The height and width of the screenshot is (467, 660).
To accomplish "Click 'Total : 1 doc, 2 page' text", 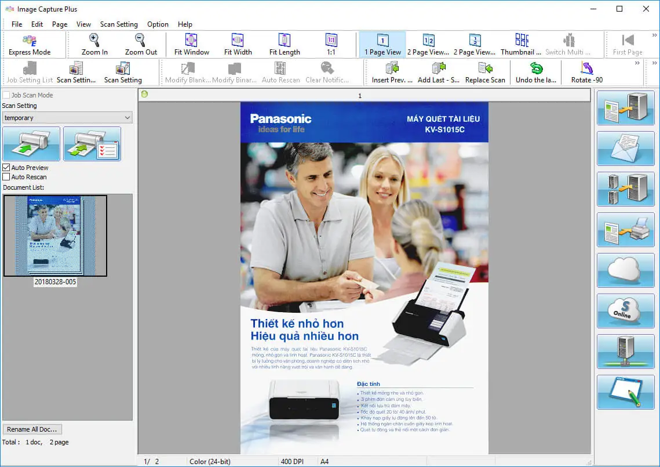I will pyautogui.click(x=35, y=442).
